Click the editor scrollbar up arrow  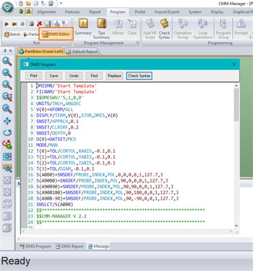click(236, 86)
